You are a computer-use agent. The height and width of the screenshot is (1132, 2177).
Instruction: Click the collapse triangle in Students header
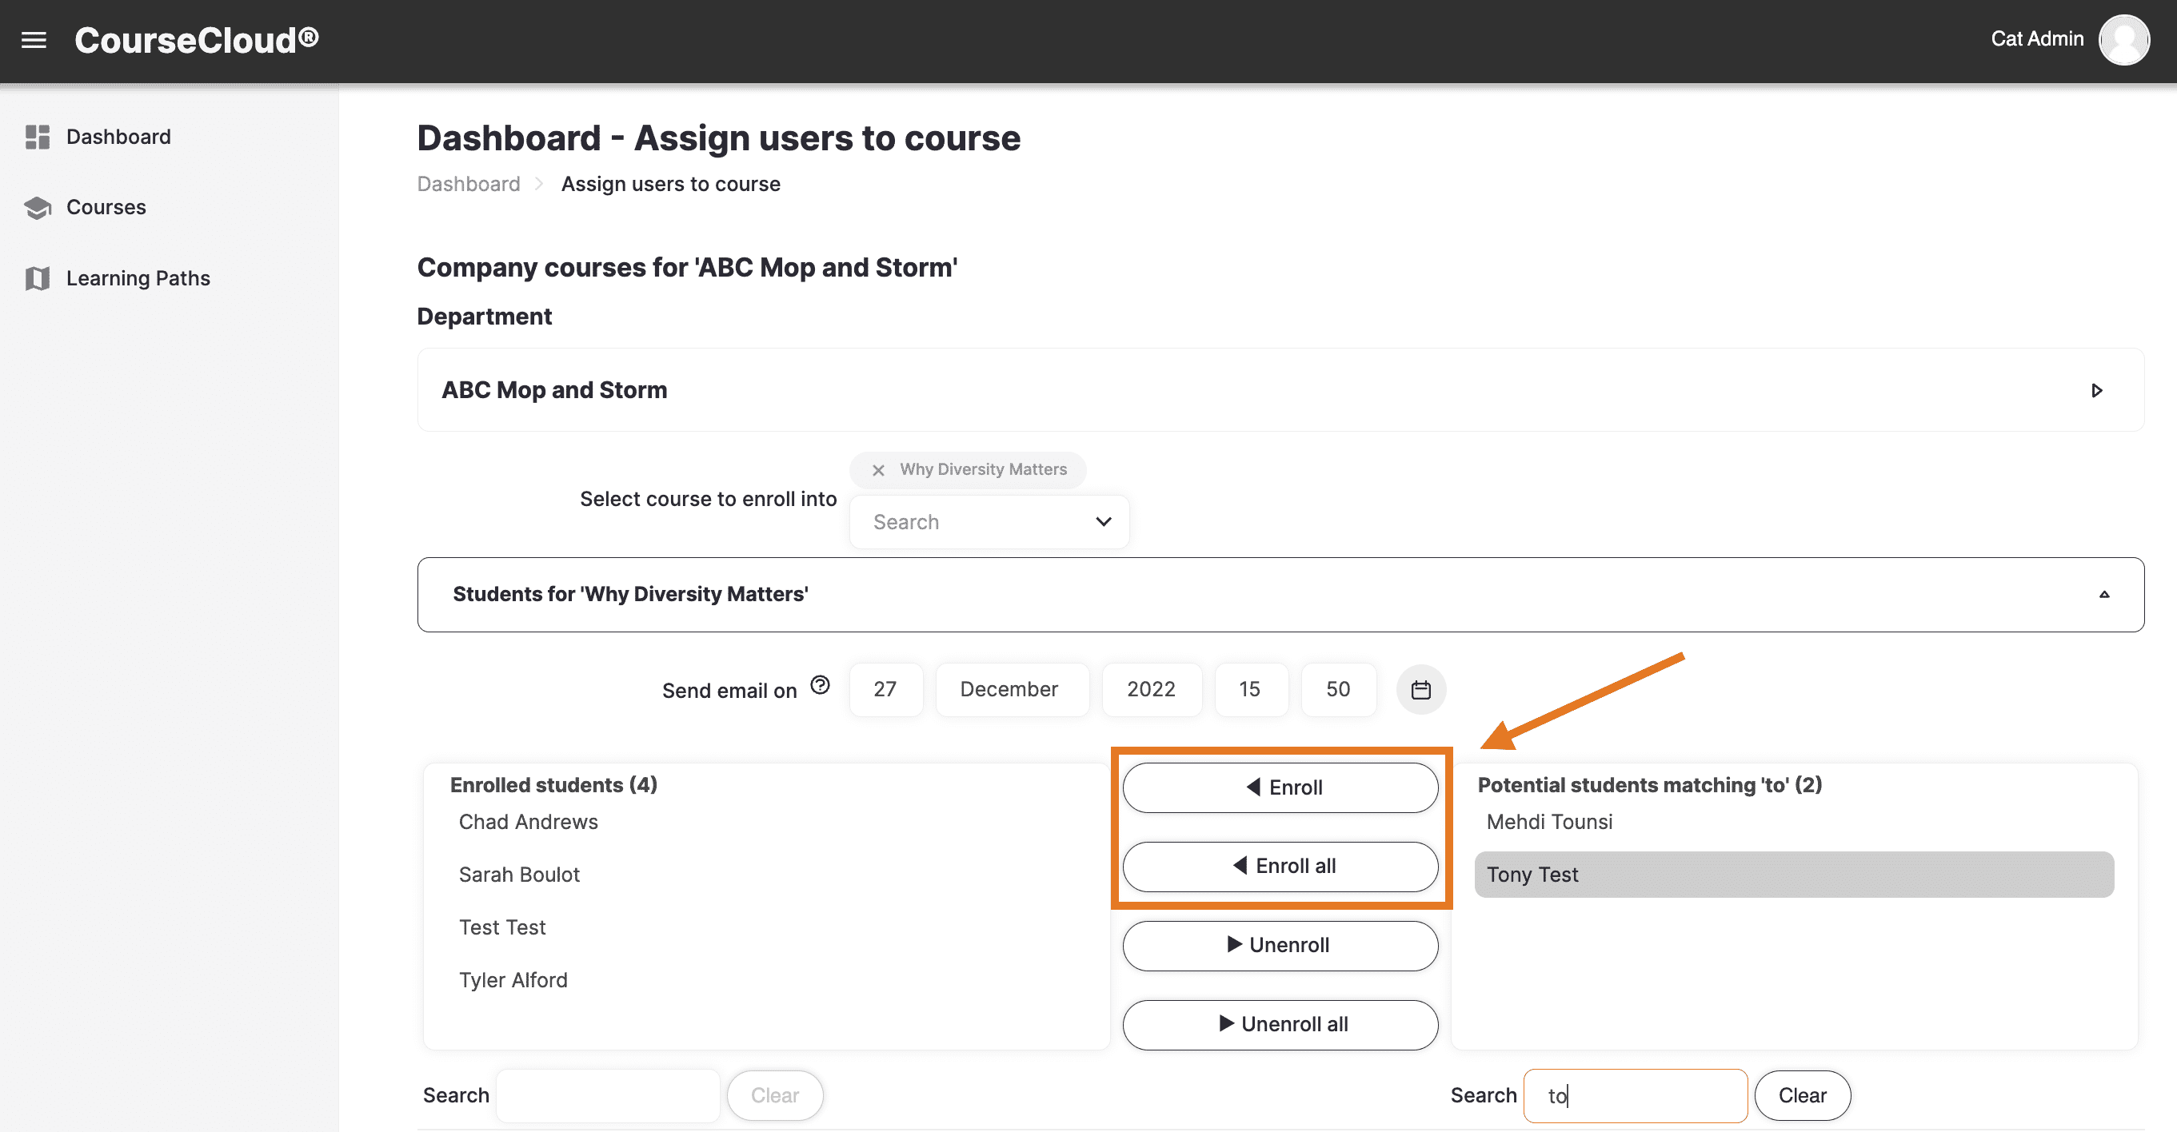(x=2104, y=595)
